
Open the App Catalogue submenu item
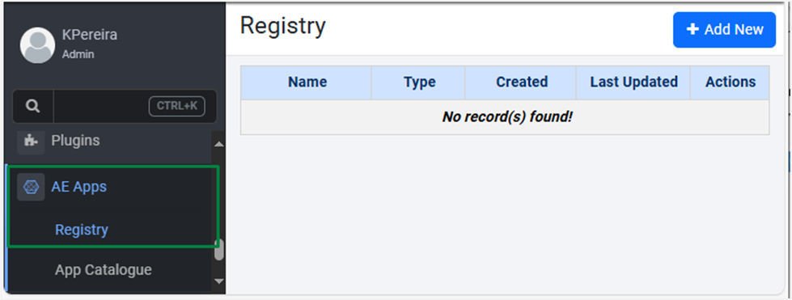click(103, 270)
